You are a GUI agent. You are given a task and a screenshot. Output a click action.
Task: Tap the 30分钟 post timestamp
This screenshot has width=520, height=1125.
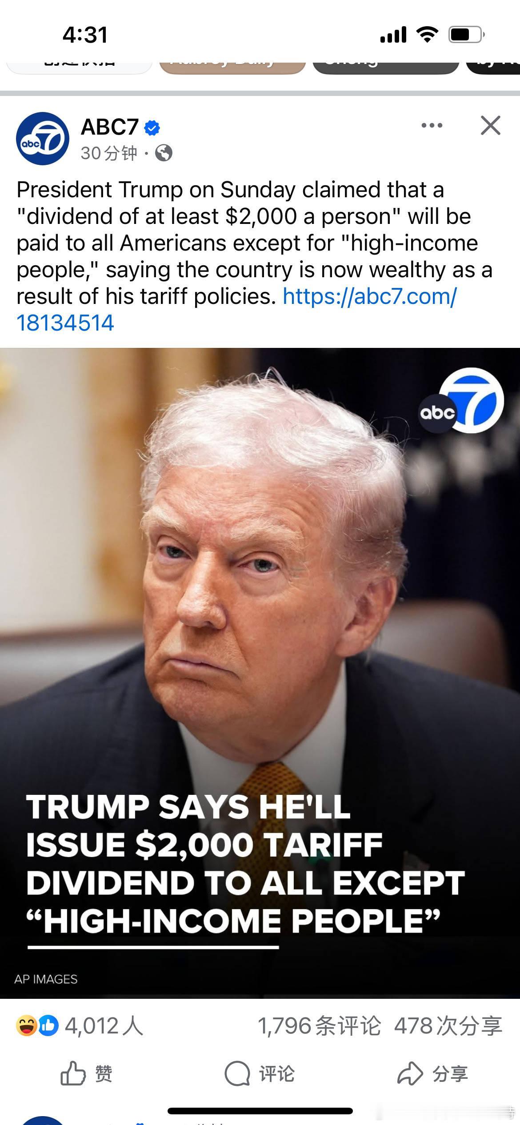[x=109, y=153]
